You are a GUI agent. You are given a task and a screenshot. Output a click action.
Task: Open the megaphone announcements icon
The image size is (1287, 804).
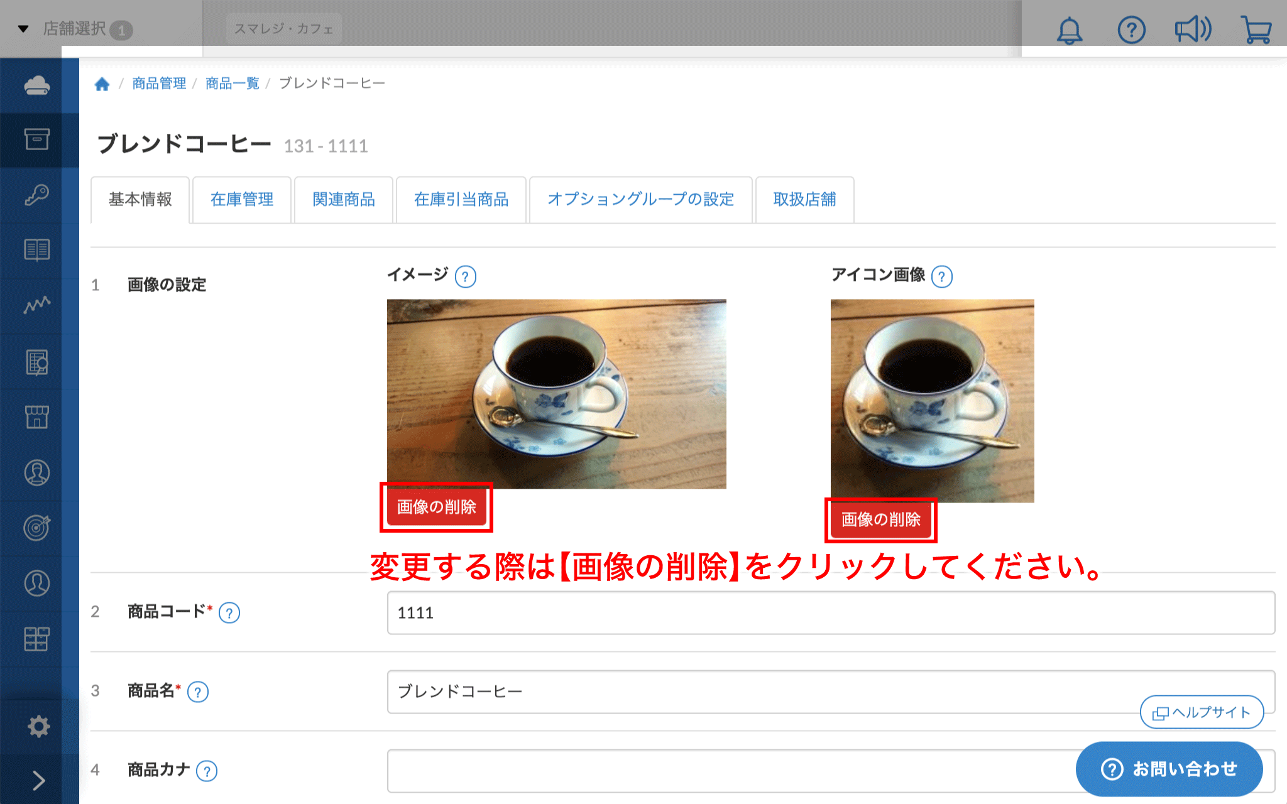[x=1192, y=30]
